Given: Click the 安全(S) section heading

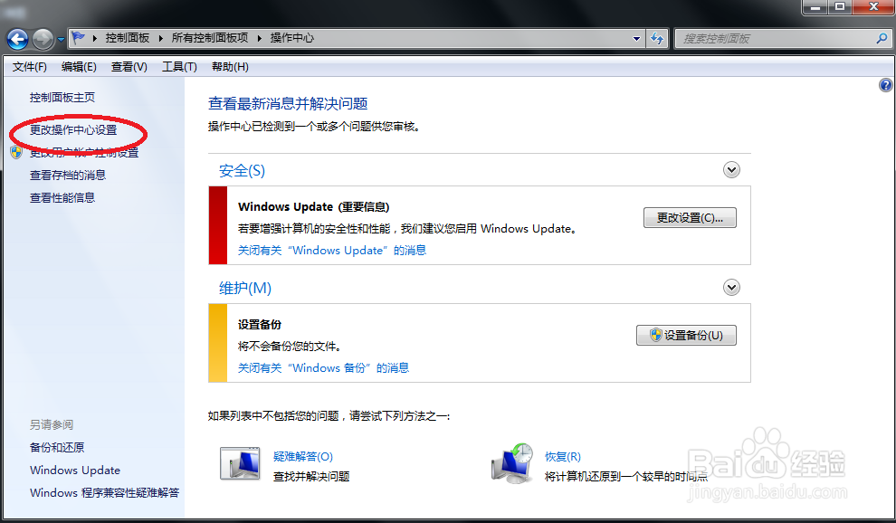Looking at the screenshot, I should [x=242, y=171].
